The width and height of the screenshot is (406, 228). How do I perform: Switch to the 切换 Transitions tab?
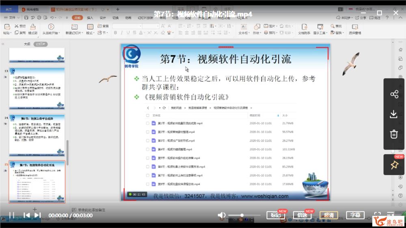(115, 18)
